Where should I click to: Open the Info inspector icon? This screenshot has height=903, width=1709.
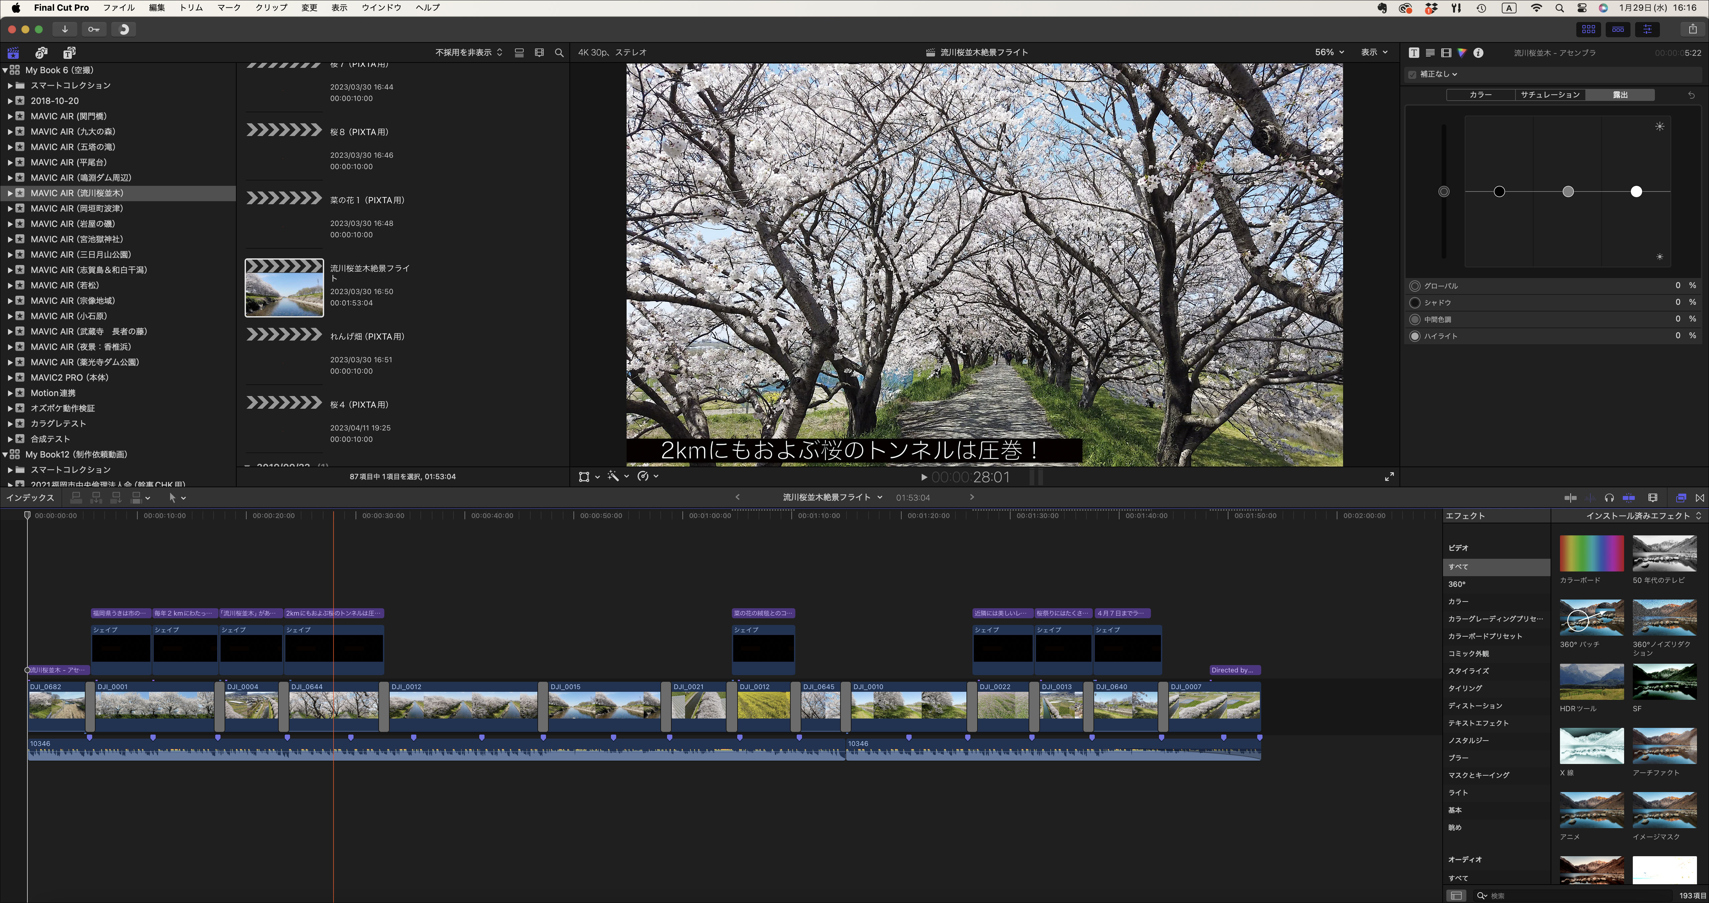coord(1478,52)
